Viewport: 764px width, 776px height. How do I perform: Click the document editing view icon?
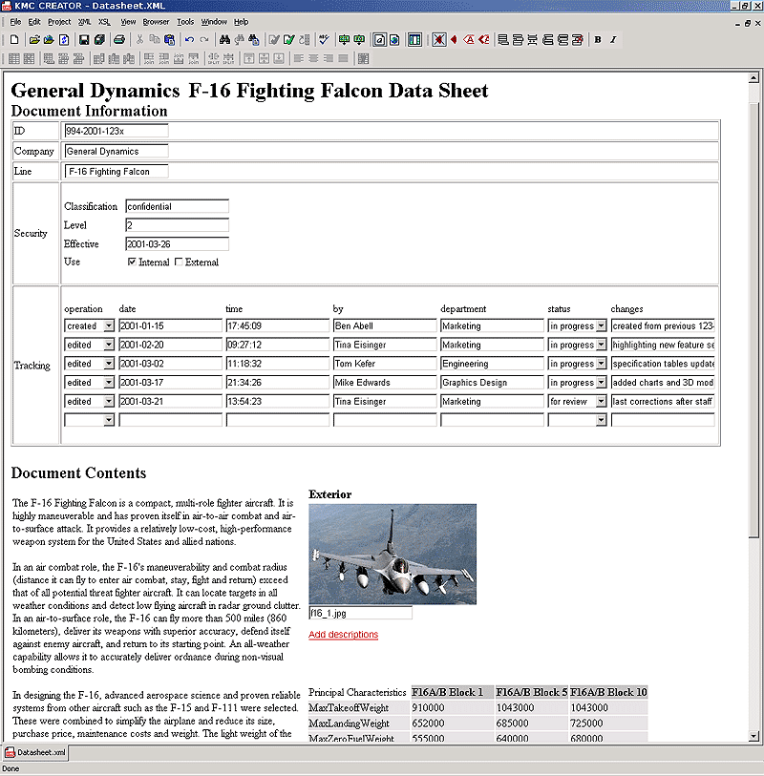[379, 39]
